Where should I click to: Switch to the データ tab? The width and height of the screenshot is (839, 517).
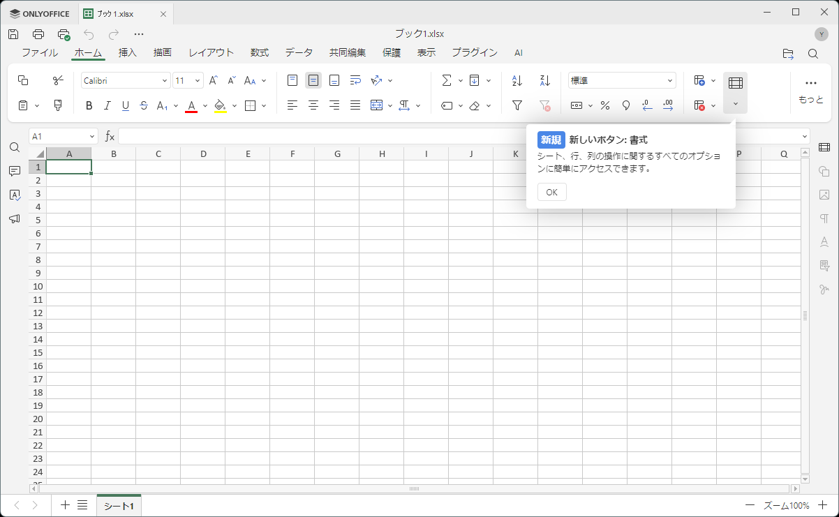[x=299, y=53]
